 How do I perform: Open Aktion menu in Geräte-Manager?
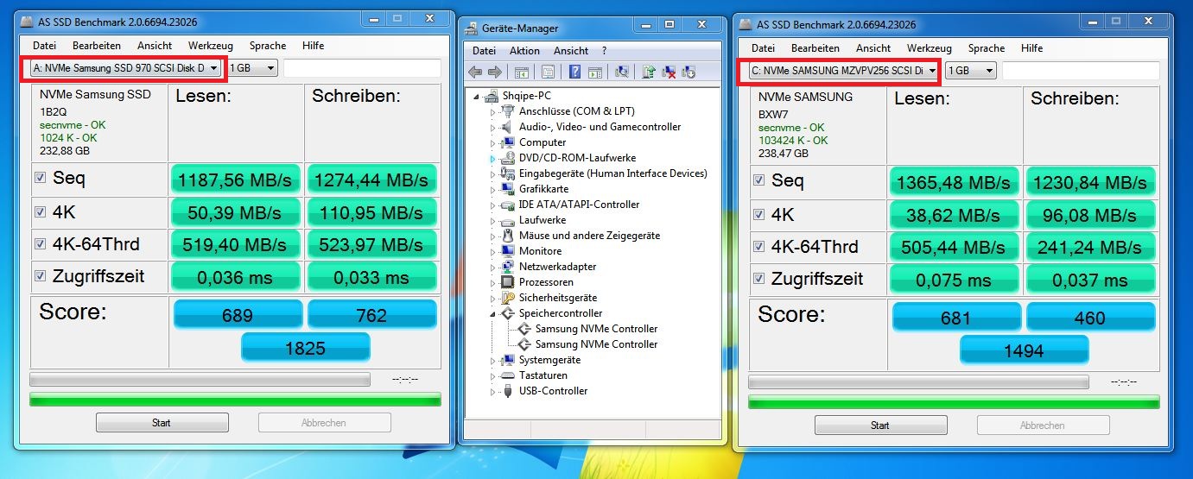(524, 51)
